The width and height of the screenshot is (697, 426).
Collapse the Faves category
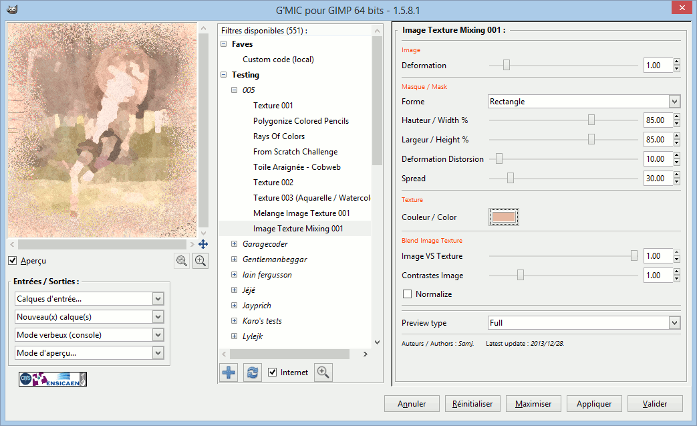(224, 44)
